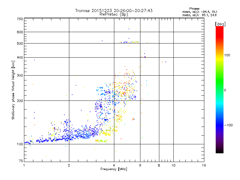
Task: Click the 'Stationary phase Virtual Height [km]' axis title
Action: tap(13, 90)
